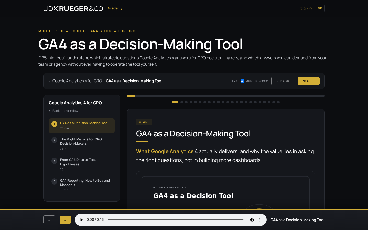The height and width of the screenshot is (230, 368).
Task: Click the number 1 module badge
Action: [x=54, y=124]
